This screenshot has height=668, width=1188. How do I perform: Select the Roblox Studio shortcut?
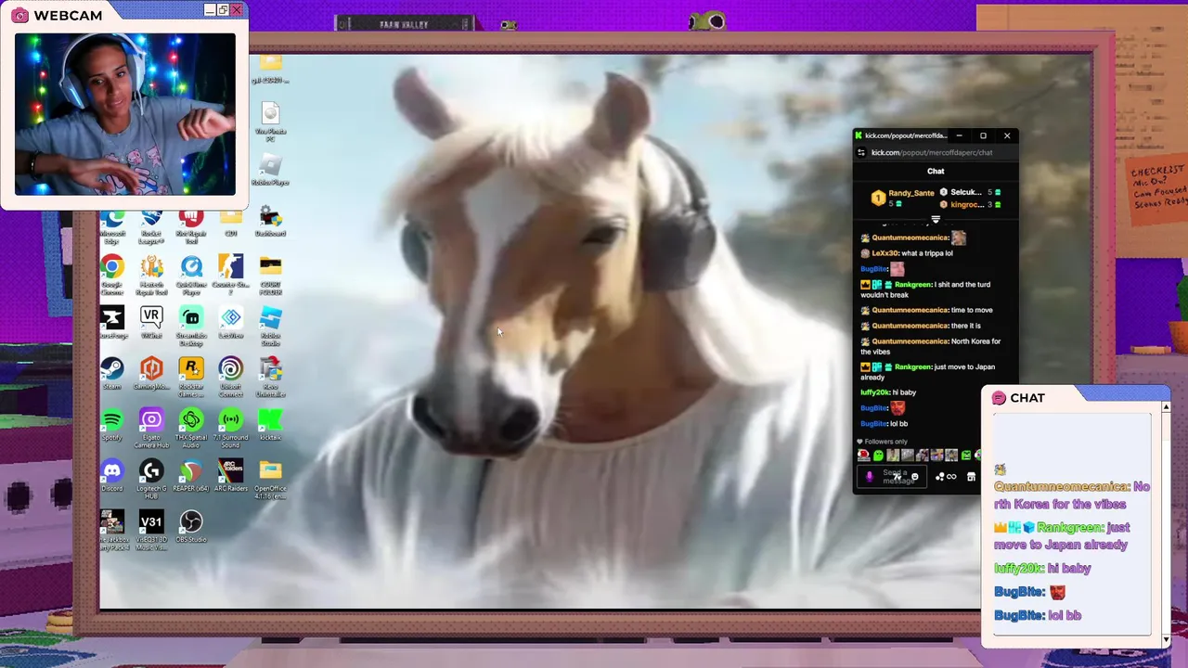[270, 327]
